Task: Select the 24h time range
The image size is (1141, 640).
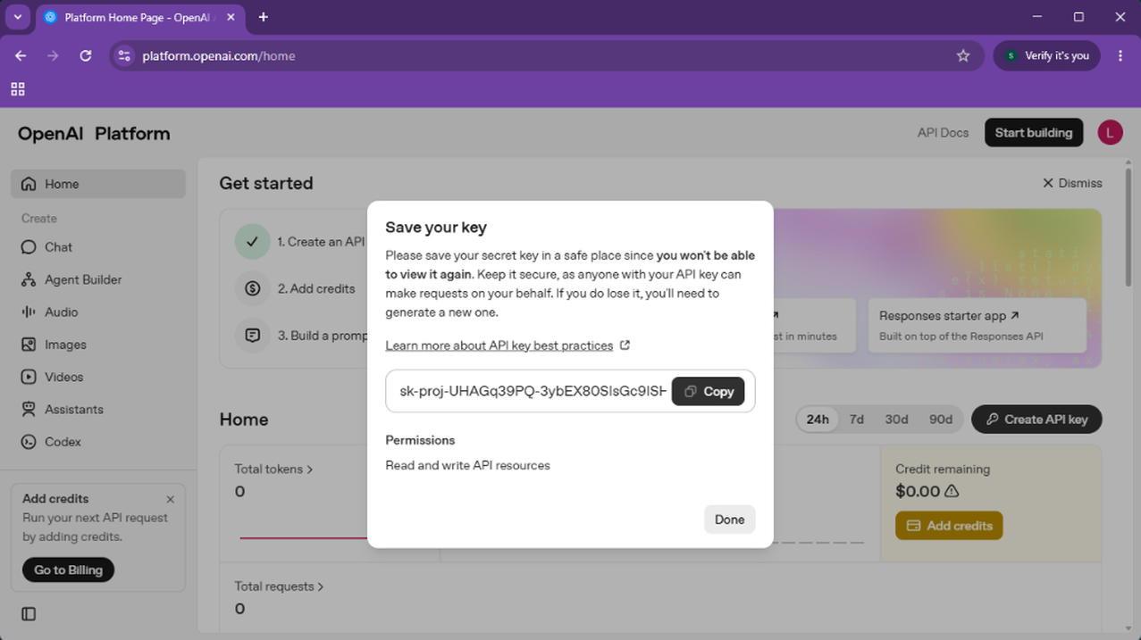Action: (818, 420)
